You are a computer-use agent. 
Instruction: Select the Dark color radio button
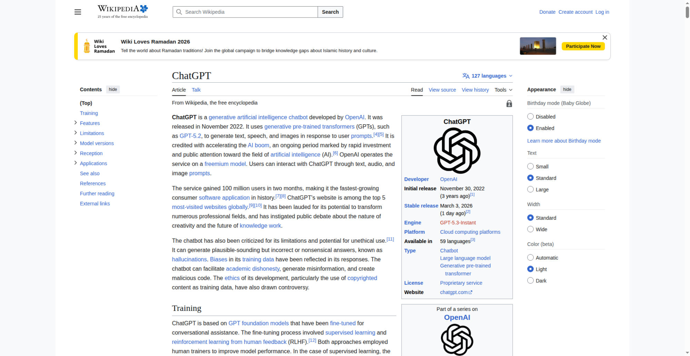coord(530,281)
